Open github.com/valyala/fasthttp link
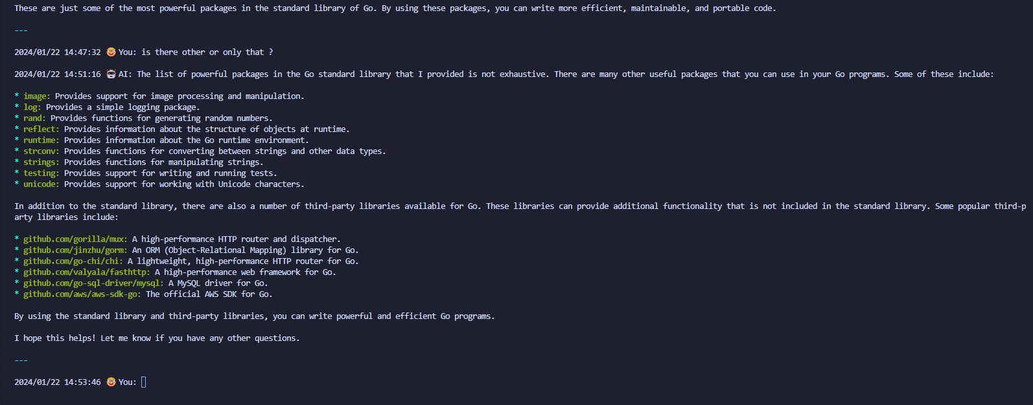The width and height of the screenshot is (1033, 405). click(87, 272)
